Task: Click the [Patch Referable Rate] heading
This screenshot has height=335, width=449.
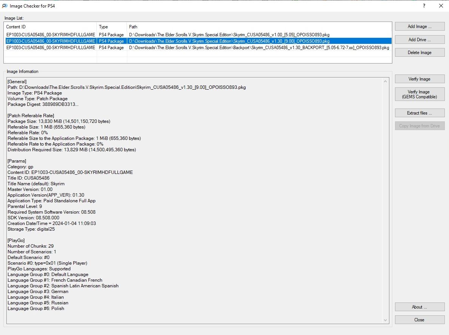Action: (x=31, y=116)
